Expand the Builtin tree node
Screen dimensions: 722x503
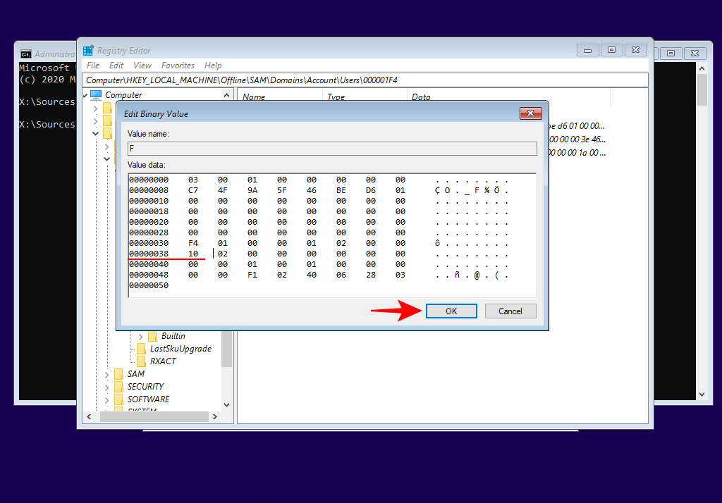click(x=140, y=336)
